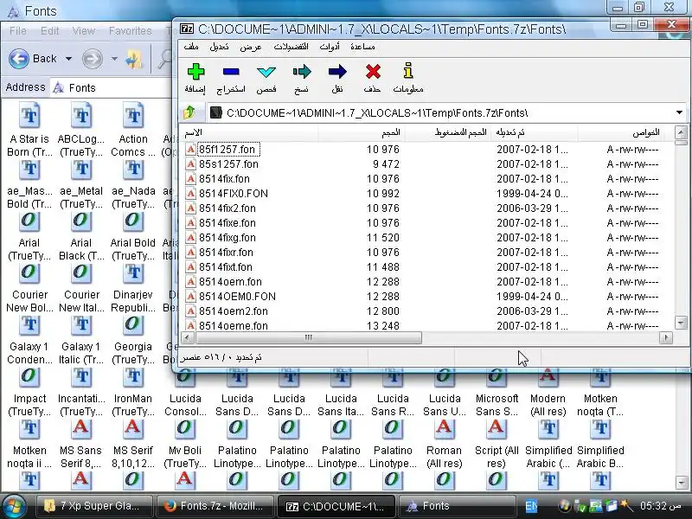
Task: Open the File menu in the Fonts window
Action: (17, 31)
